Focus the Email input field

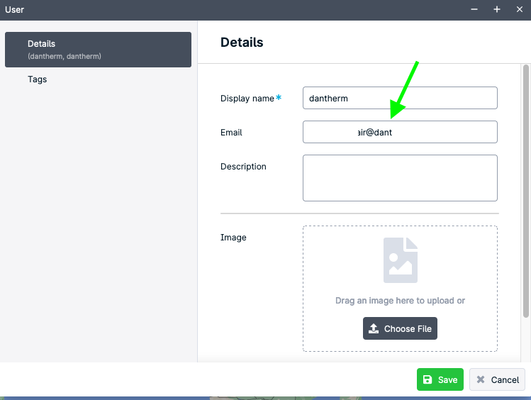coord(400,132)
